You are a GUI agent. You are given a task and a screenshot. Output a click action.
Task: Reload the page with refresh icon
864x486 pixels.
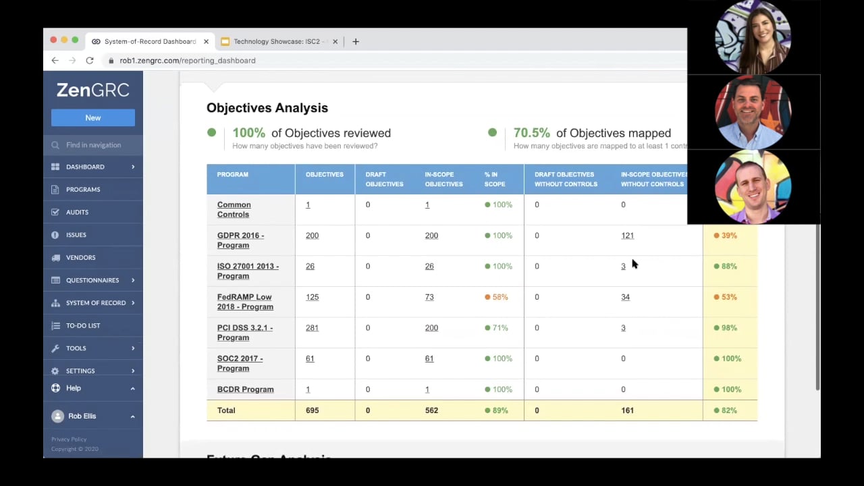click(89, 61)
